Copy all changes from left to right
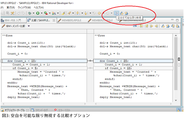The height and width of the screenshot is (119, 184). (x=142, y=26)
